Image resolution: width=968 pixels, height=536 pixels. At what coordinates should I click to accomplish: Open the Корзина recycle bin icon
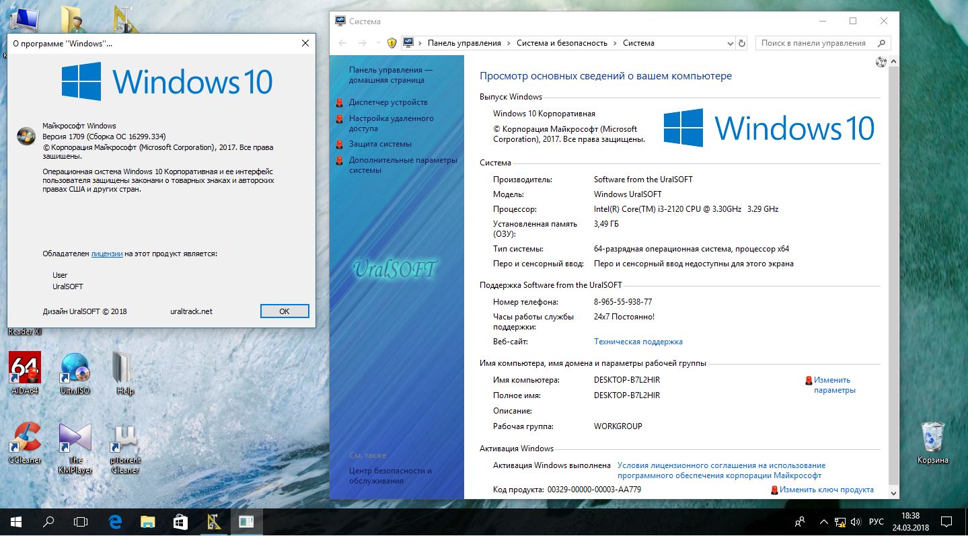932,443
